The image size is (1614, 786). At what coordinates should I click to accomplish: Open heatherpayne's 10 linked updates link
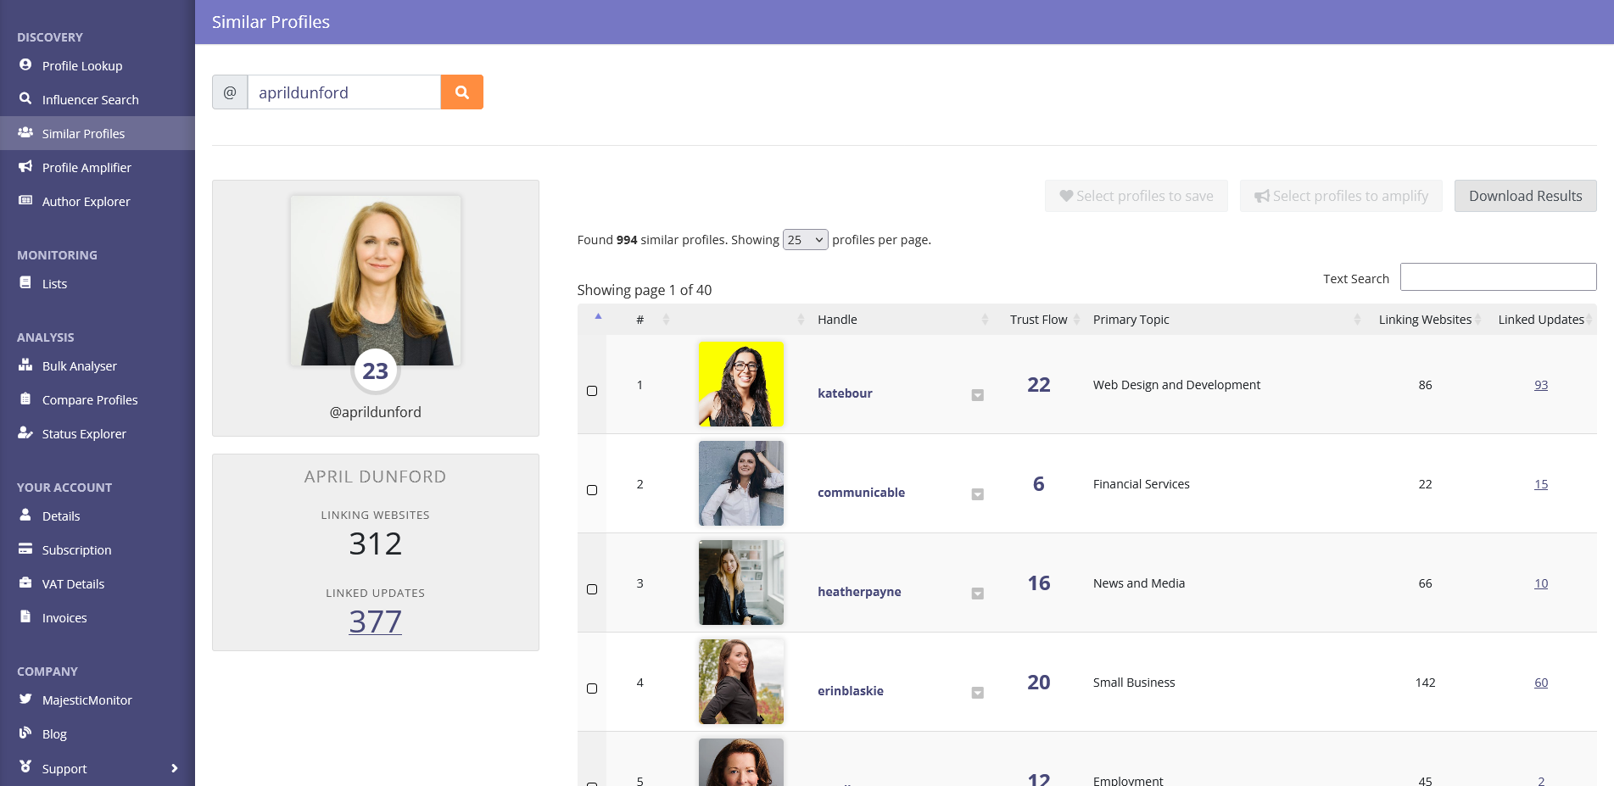coord(1541,583)
